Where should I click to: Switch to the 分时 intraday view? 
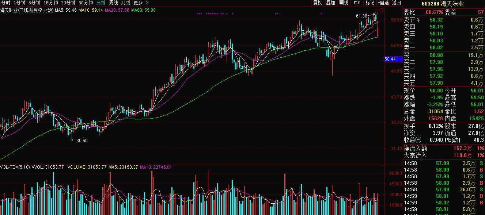(6, 3)
